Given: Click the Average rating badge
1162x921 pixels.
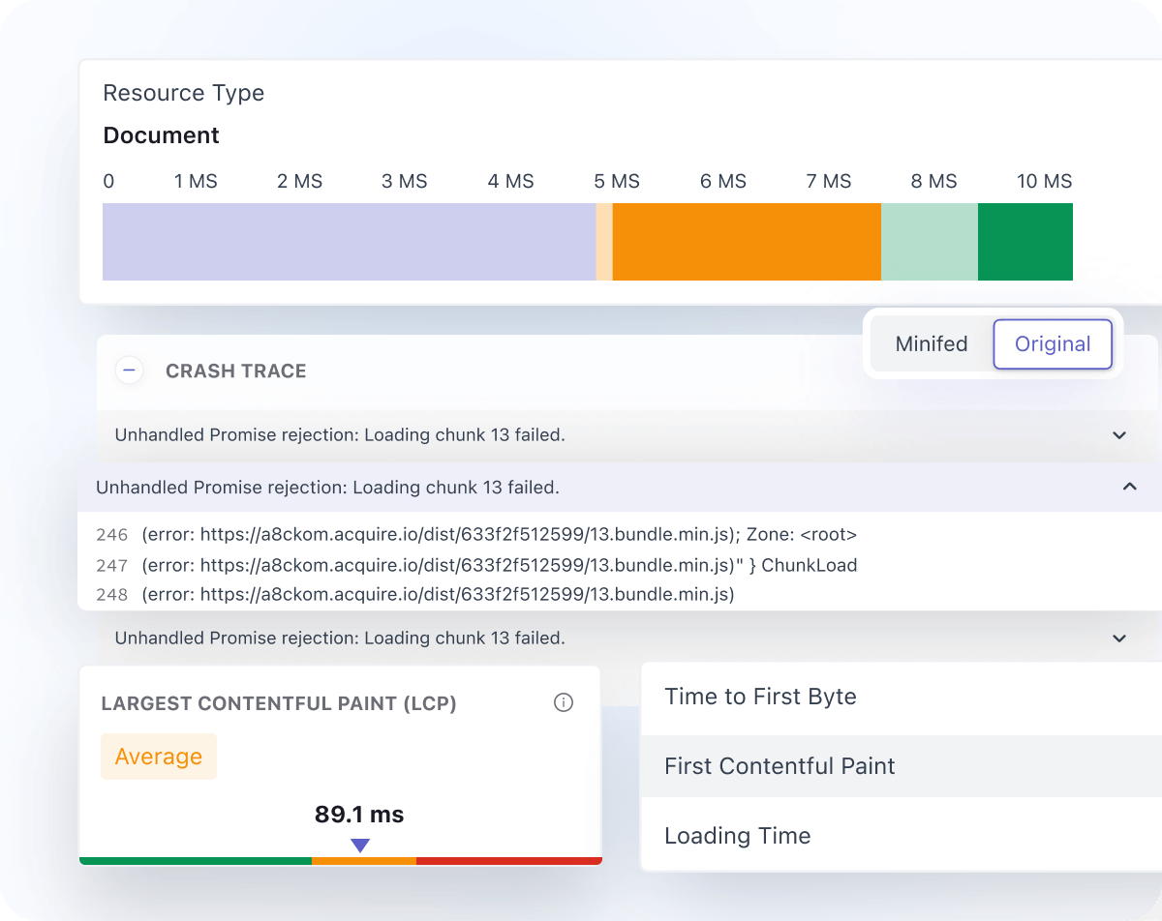Looking at the screenshot, I should pos(159,757).
